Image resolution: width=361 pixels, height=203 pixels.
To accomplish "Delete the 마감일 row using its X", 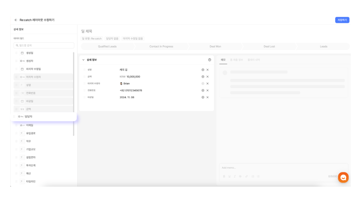I will (x=208, y=97).
